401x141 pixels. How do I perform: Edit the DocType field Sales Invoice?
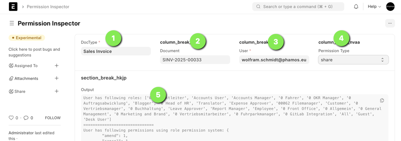(116, 51)
